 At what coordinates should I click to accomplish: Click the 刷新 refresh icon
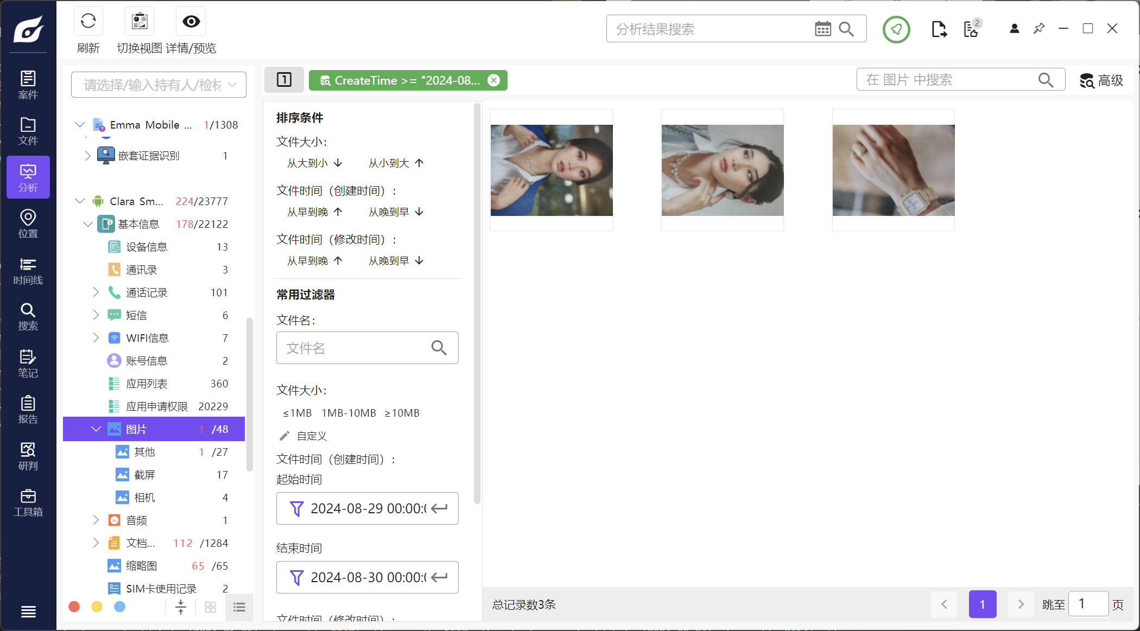(x=88, y=22)
